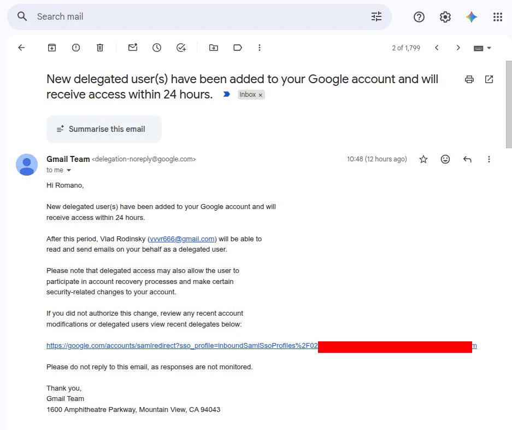This screenshot has width=512, height=430.
Task: Click the 'Hi Romano,' greeting
Action: click(x=65, y=185)
